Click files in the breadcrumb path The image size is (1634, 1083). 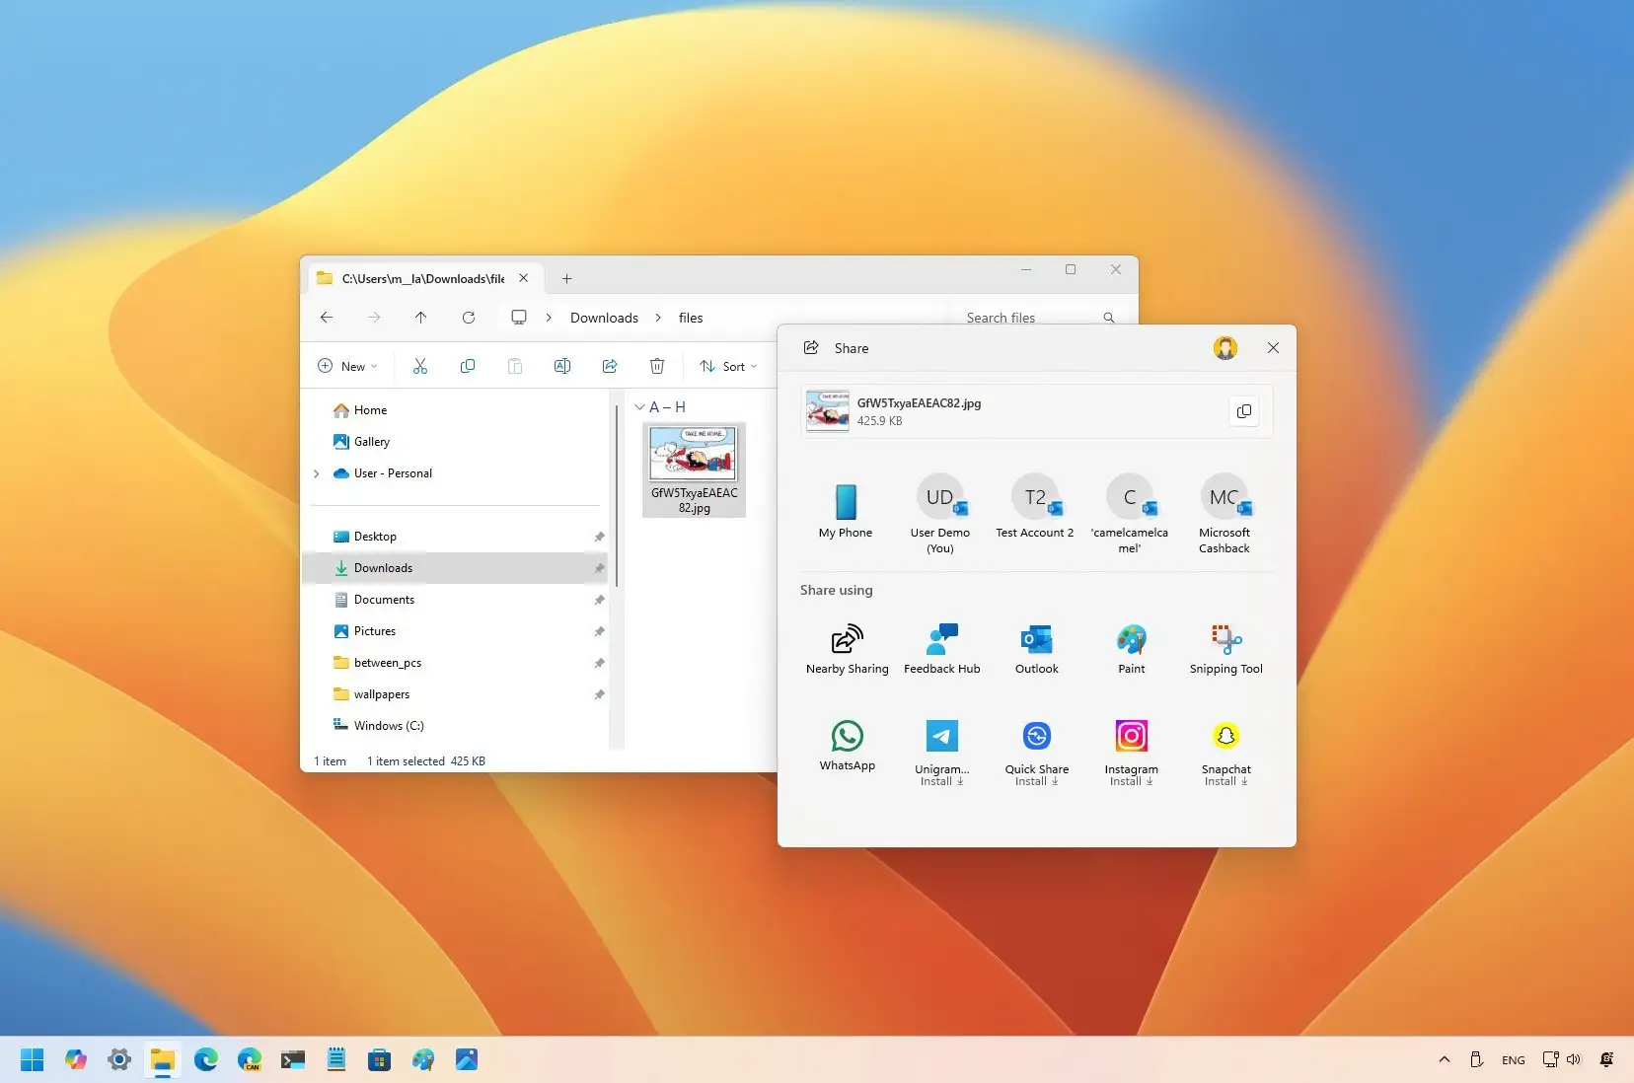click(691, 318)
